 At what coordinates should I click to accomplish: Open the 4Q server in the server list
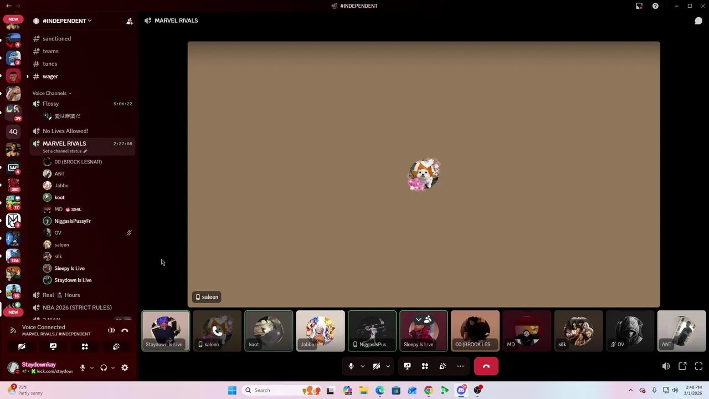coord(13,131)
